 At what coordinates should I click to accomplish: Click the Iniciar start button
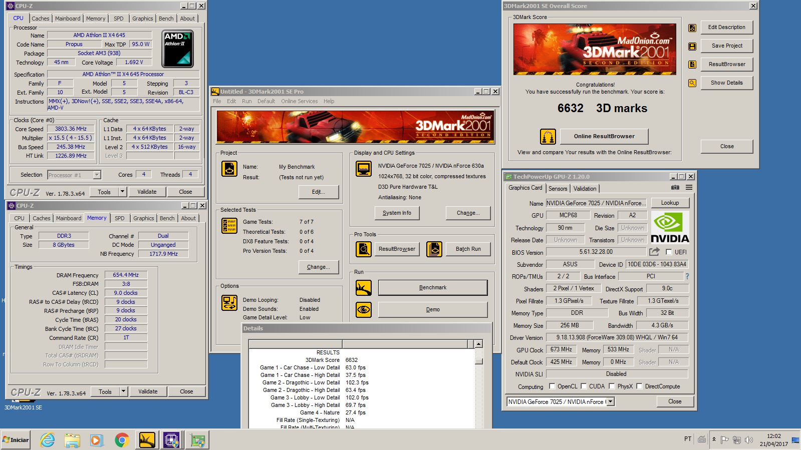[16, 440]
